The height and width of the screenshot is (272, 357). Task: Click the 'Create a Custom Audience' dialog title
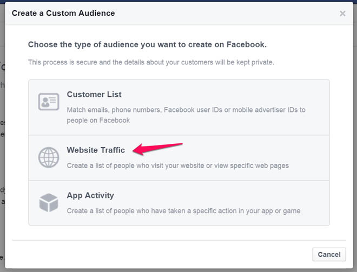(x=63, y=13)
